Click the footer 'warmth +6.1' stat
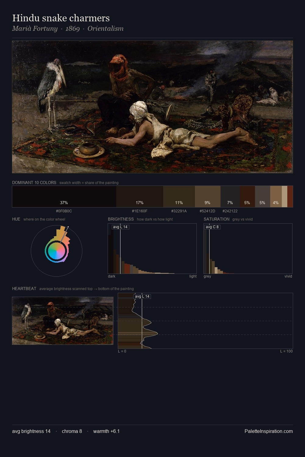305x457 pixels. (x=106, y=431)
